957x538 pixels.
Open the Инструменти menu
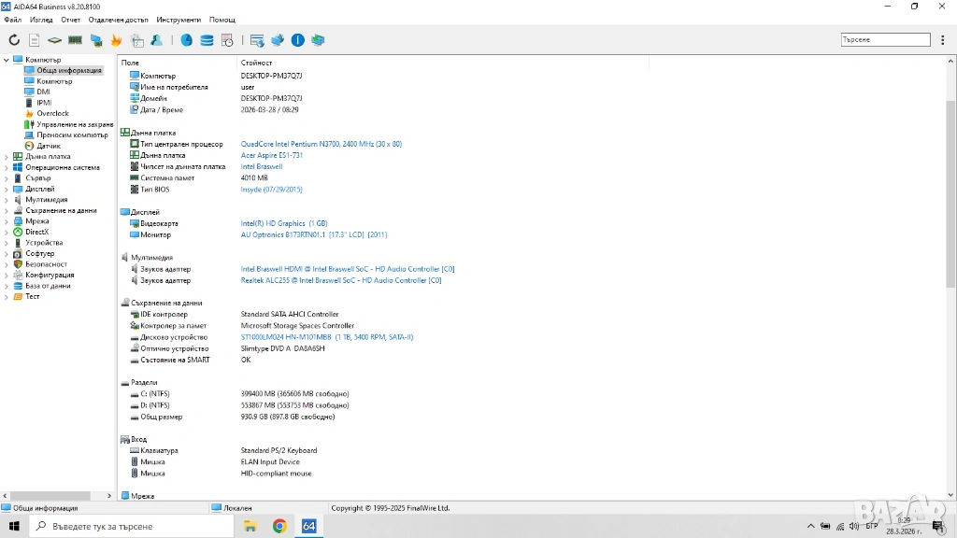pos(178,20)
